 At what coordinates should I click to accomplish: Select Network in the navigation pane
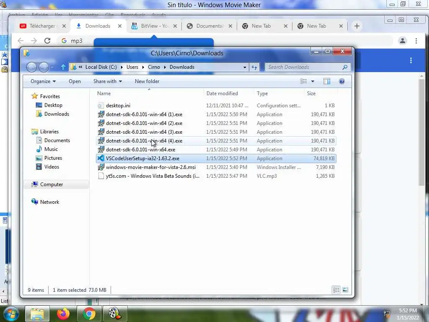(x=49, y=202)
